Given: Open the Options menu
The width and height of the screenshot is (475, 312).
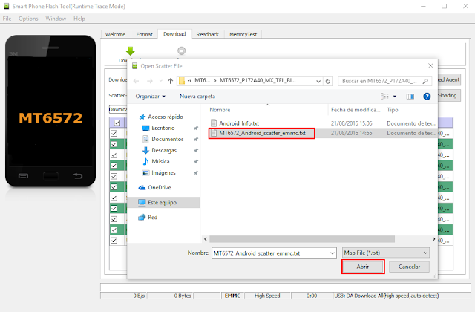Looking at the screenshot, I should [x=28, y=19].
